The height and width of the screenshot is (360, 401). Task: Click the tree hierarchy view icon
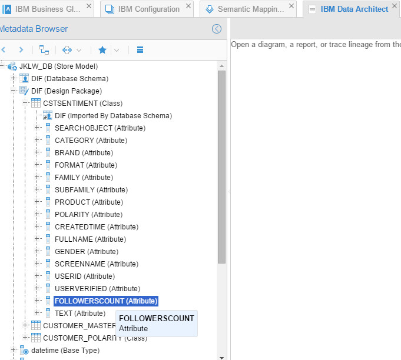[x=44, y=50]
